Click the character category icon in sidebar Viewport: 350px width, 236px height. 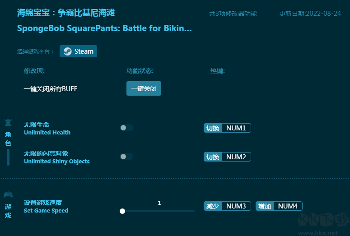tap(8, 123)
